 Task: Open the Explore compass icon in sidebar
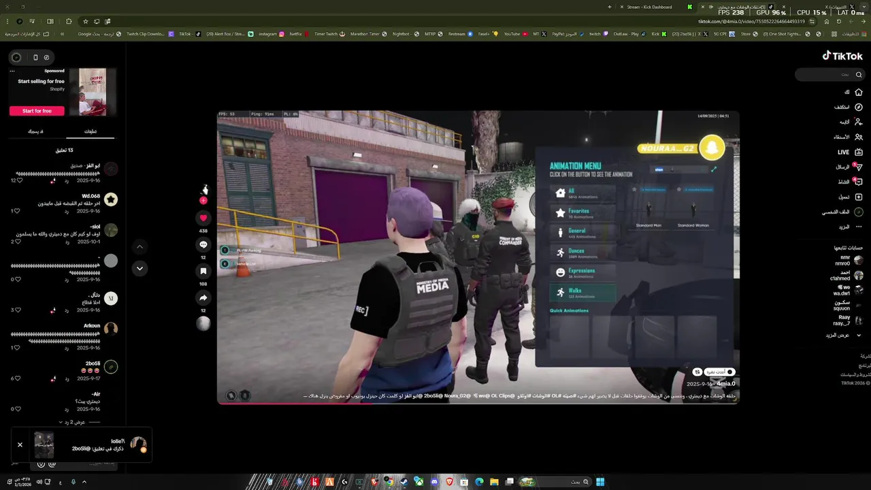[859, 107]
